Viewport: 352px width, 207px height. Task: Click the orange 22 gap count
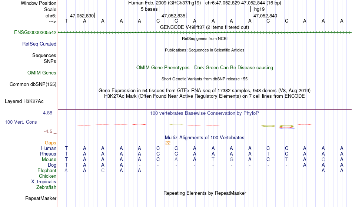(168, 143)
